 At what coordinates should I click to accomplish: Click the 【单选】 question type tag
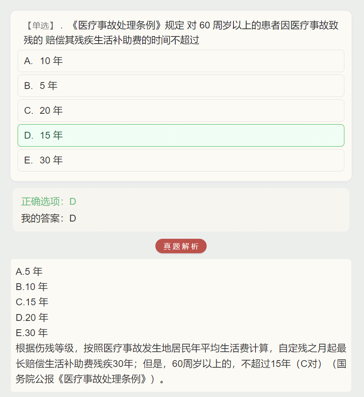(x=40, y=26)
